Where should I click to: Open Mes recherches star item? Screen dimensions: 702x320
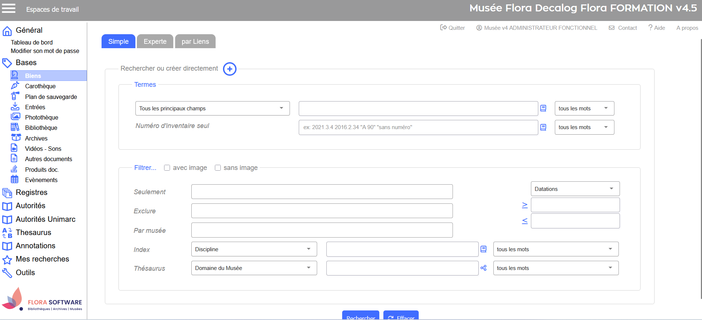tap(42, 259)
